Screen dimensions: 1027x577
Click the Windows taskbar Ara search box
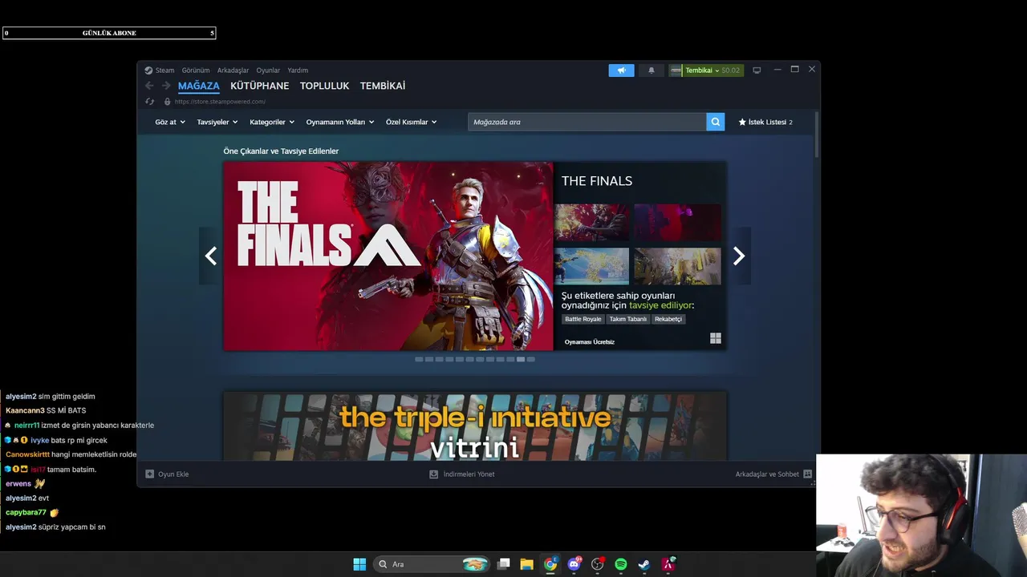point(433,564)
